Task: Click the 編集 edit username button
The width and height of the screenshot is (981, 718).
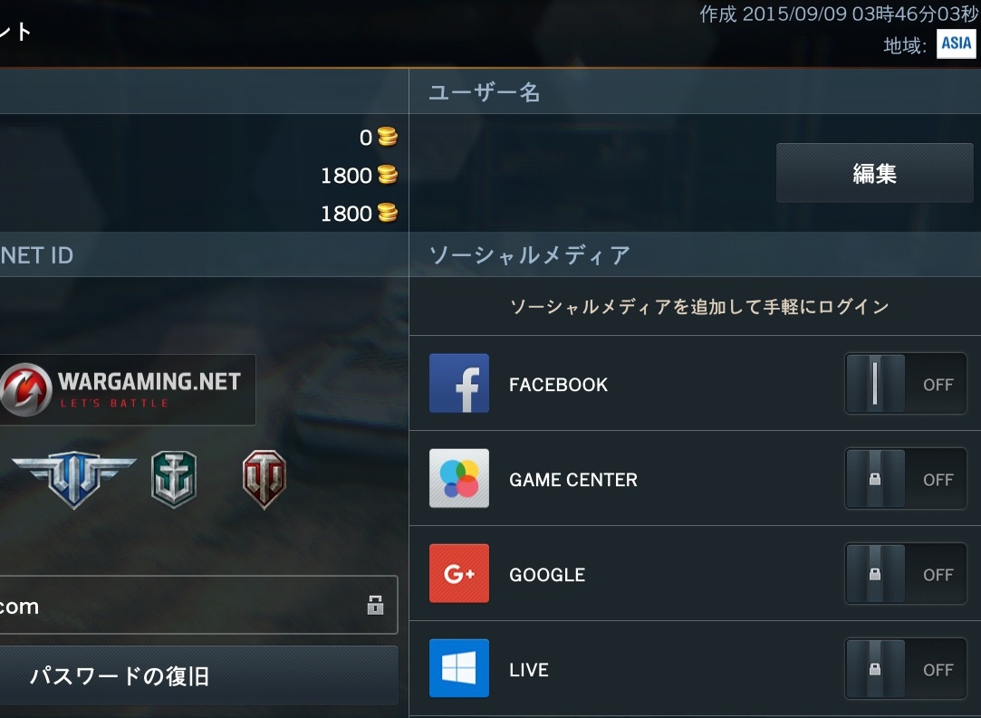Action: click(875, 173)
